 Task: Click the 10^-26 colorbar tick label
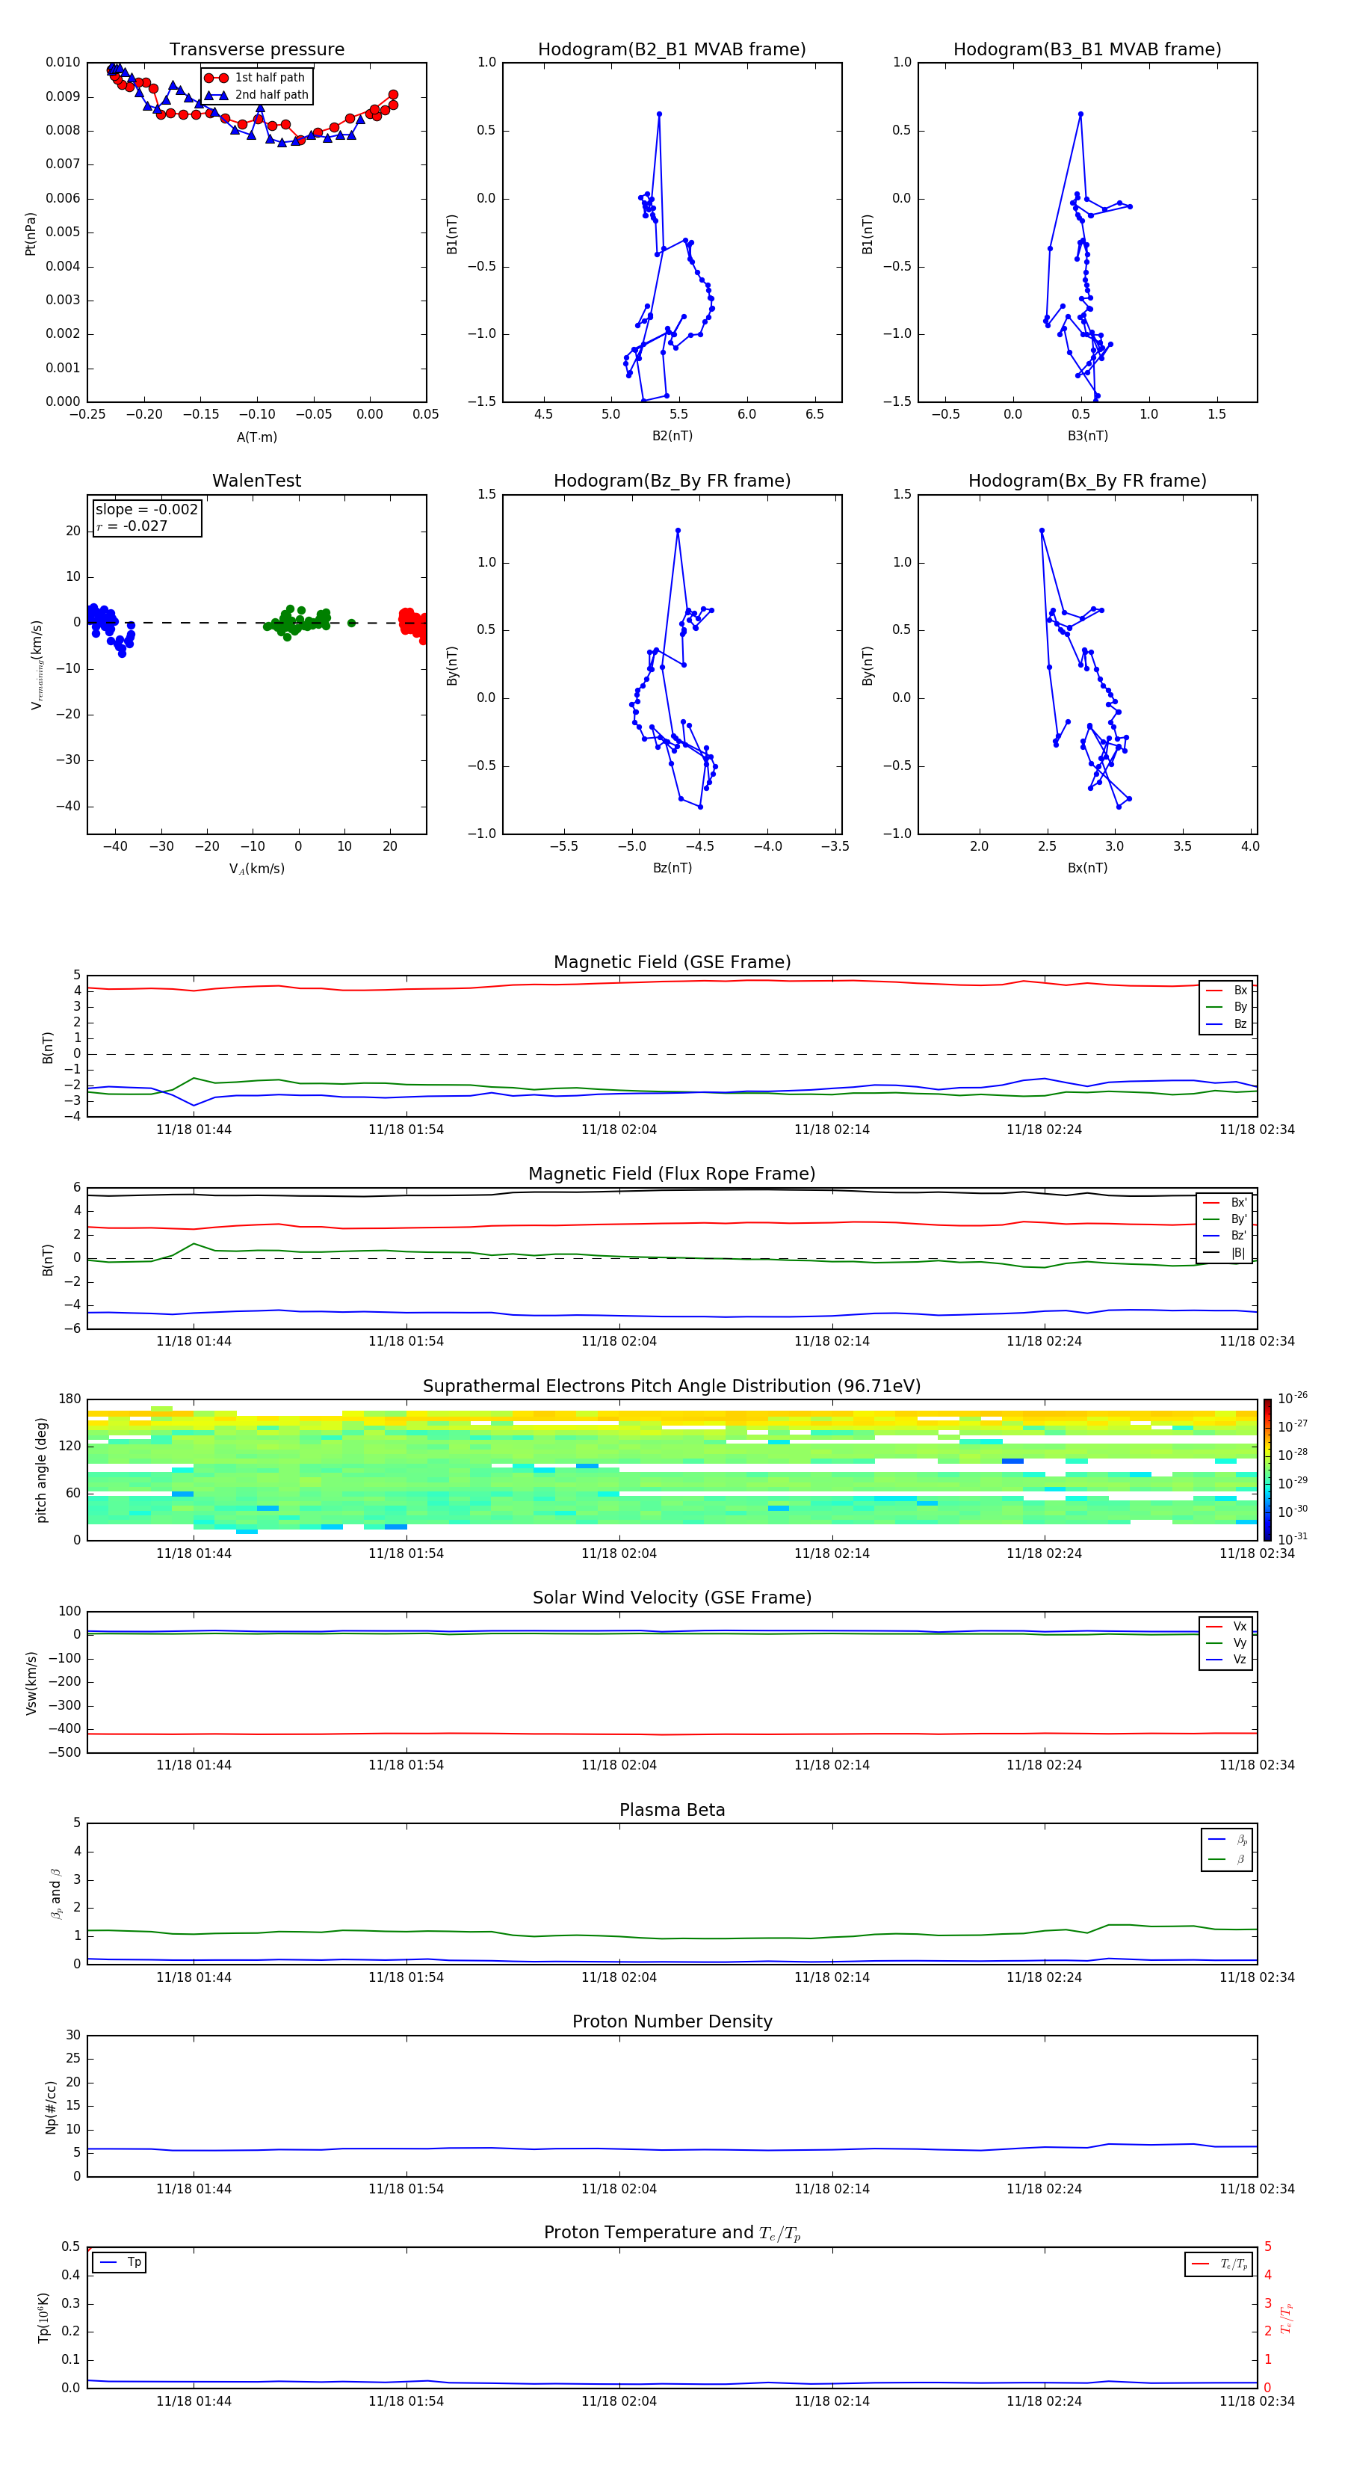(1293, 1398)
